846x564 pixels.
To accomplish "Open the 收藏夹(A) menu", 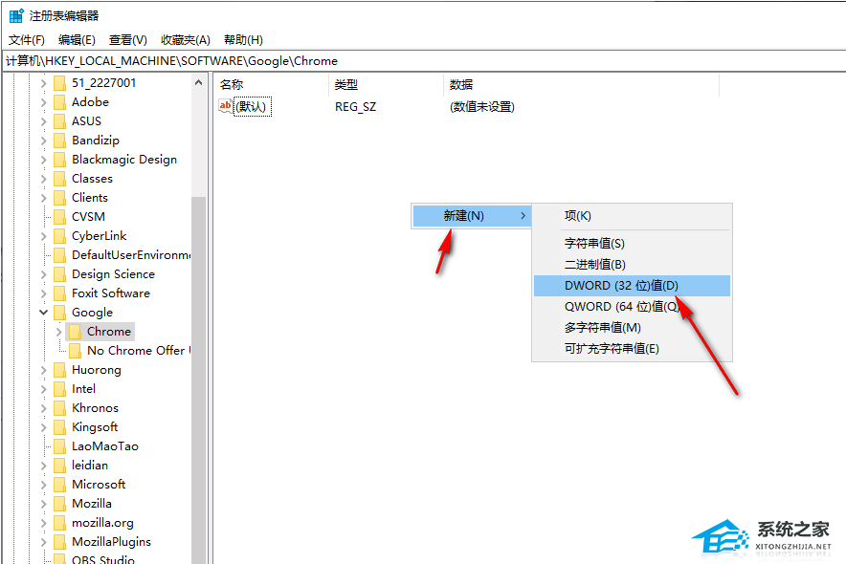I will tap(185, 40).
